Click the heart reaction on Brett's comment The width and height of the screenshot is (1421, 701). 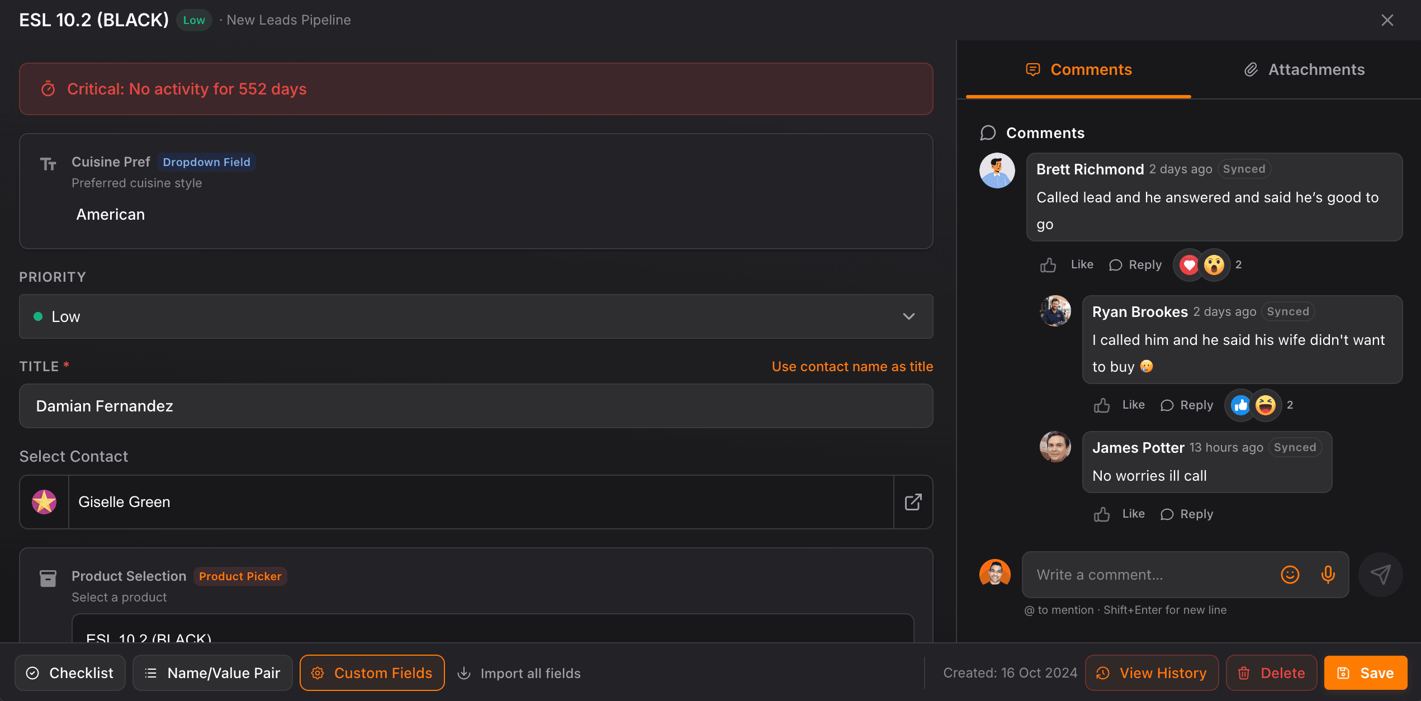tap(1189, 265)
